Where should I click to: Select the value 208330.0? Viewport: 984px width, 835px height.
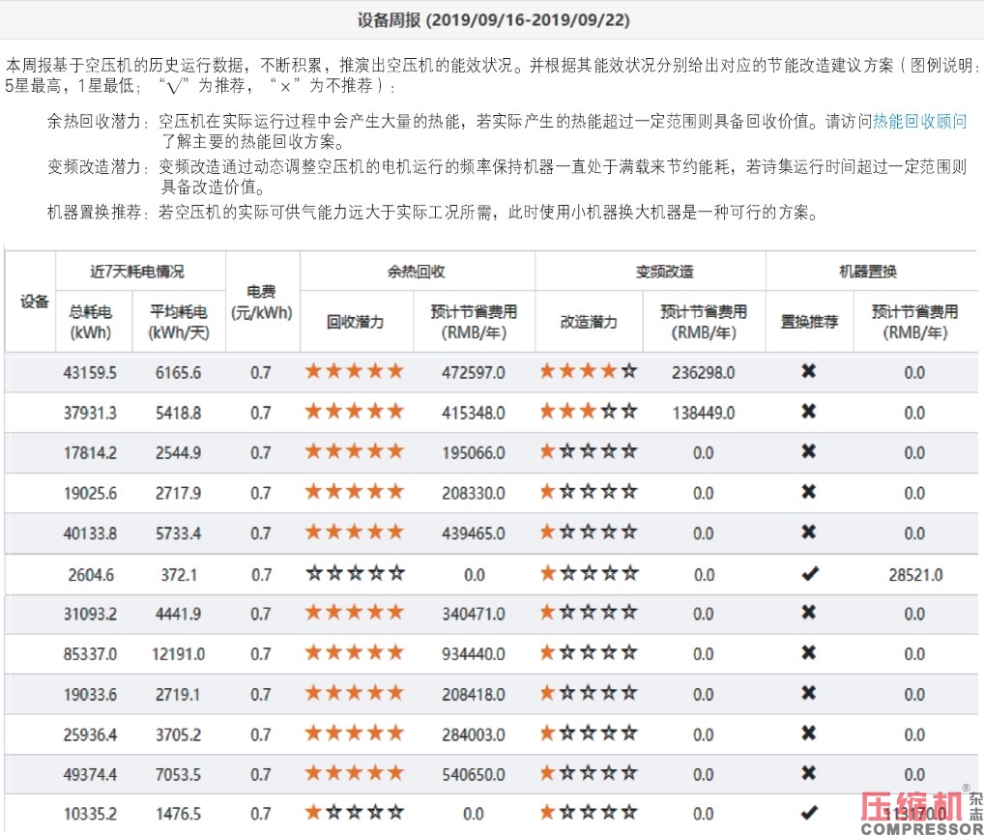click(474, 493)
